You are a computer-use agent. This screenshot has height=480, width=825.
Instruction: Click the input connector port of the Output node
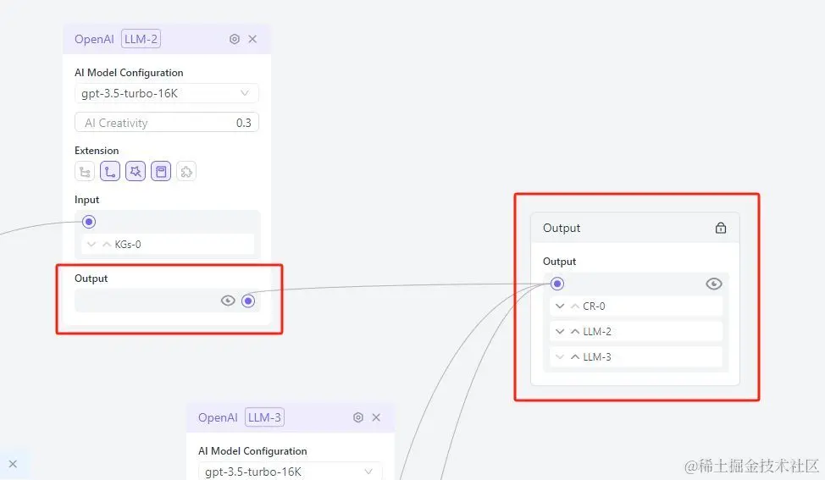pyautogui.click(x=557, y=284)
